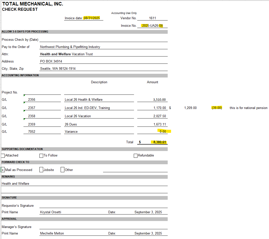Select Local 26 Ind. ED-DEV, Training description
269x239 pixels.
(x=99, y=108)
